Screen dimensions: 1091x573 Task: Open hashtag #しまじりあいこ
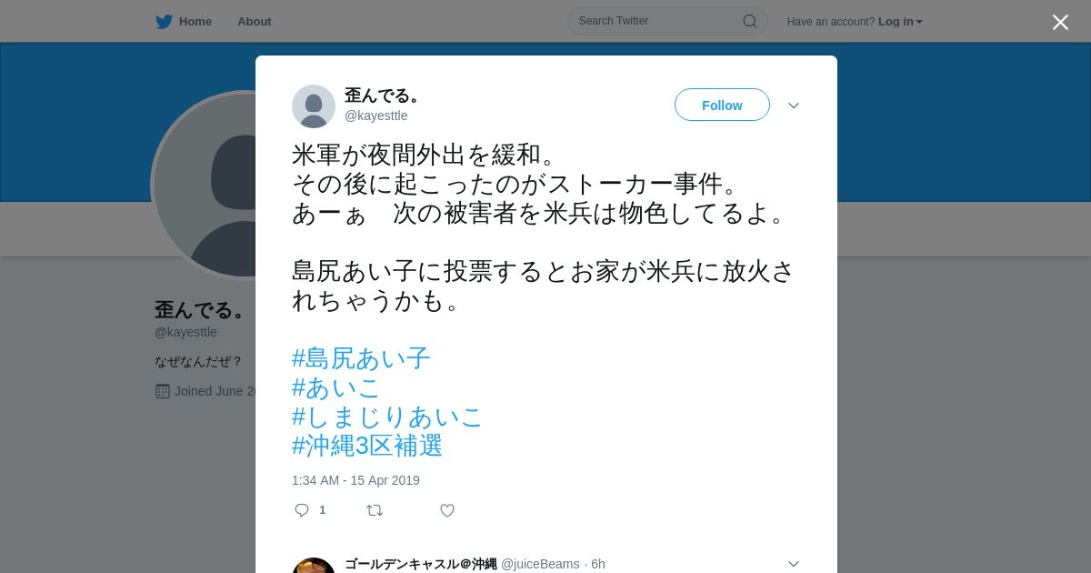[x=387, y=417]
